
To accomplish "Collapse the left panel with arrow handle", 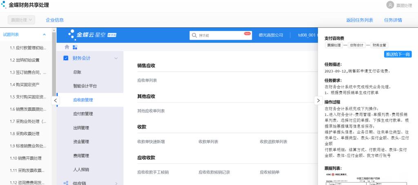I will point(56,100).
